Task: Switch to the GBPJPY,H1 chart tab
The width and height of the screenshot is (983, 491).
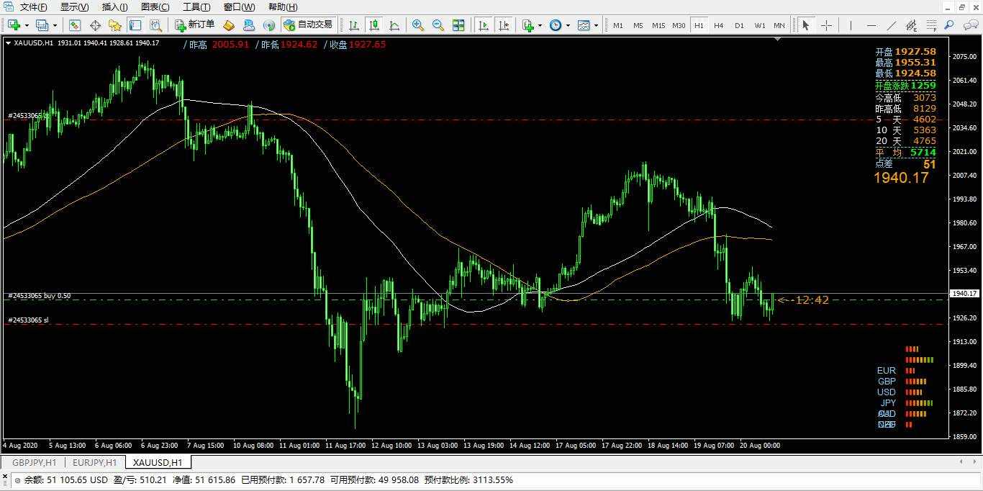Action: pos(34,462)
